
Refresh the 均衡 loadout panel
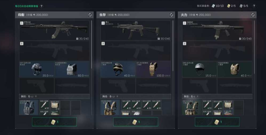pyautogui.click(x=90, y=15)
